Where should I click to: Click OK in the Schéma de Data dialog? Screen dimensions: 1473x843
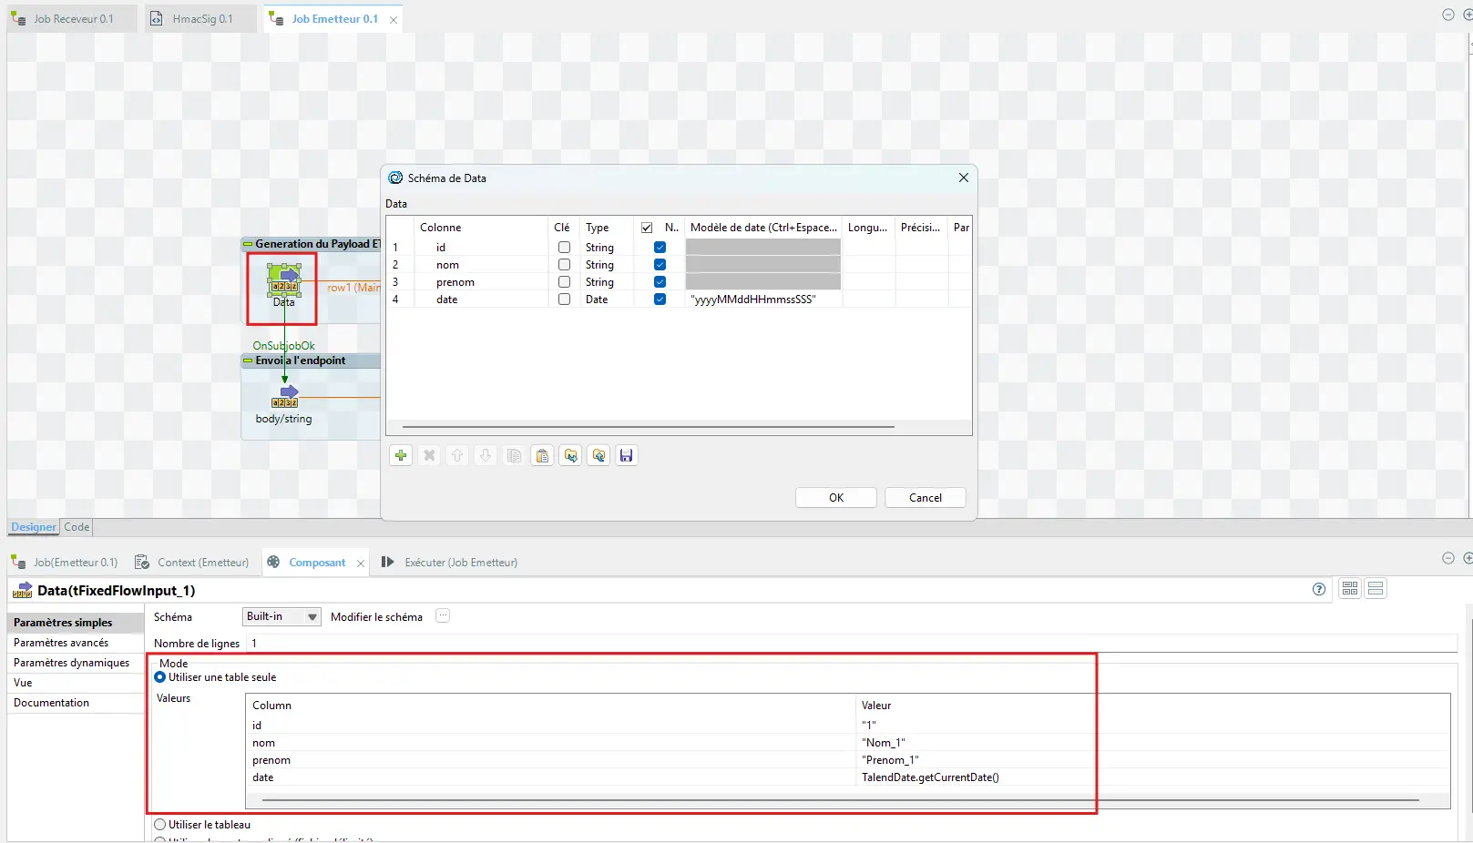pyautogui.click(x=835, y=497)
